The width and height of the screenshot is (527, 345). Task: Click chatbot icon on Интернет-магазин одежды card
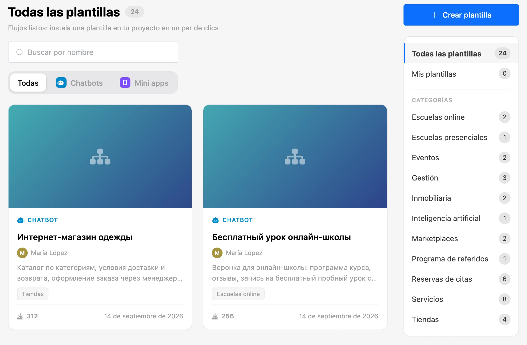click(x=21, y=220)
